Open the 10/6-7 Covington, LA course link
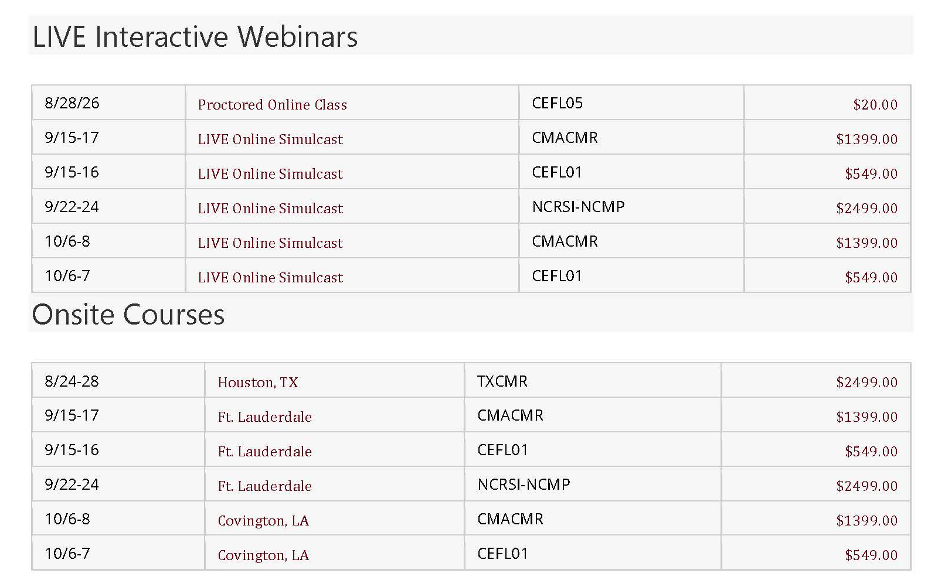Image resolution: width=938 pixels, height=587 pixels. click(x=263, y=555)
